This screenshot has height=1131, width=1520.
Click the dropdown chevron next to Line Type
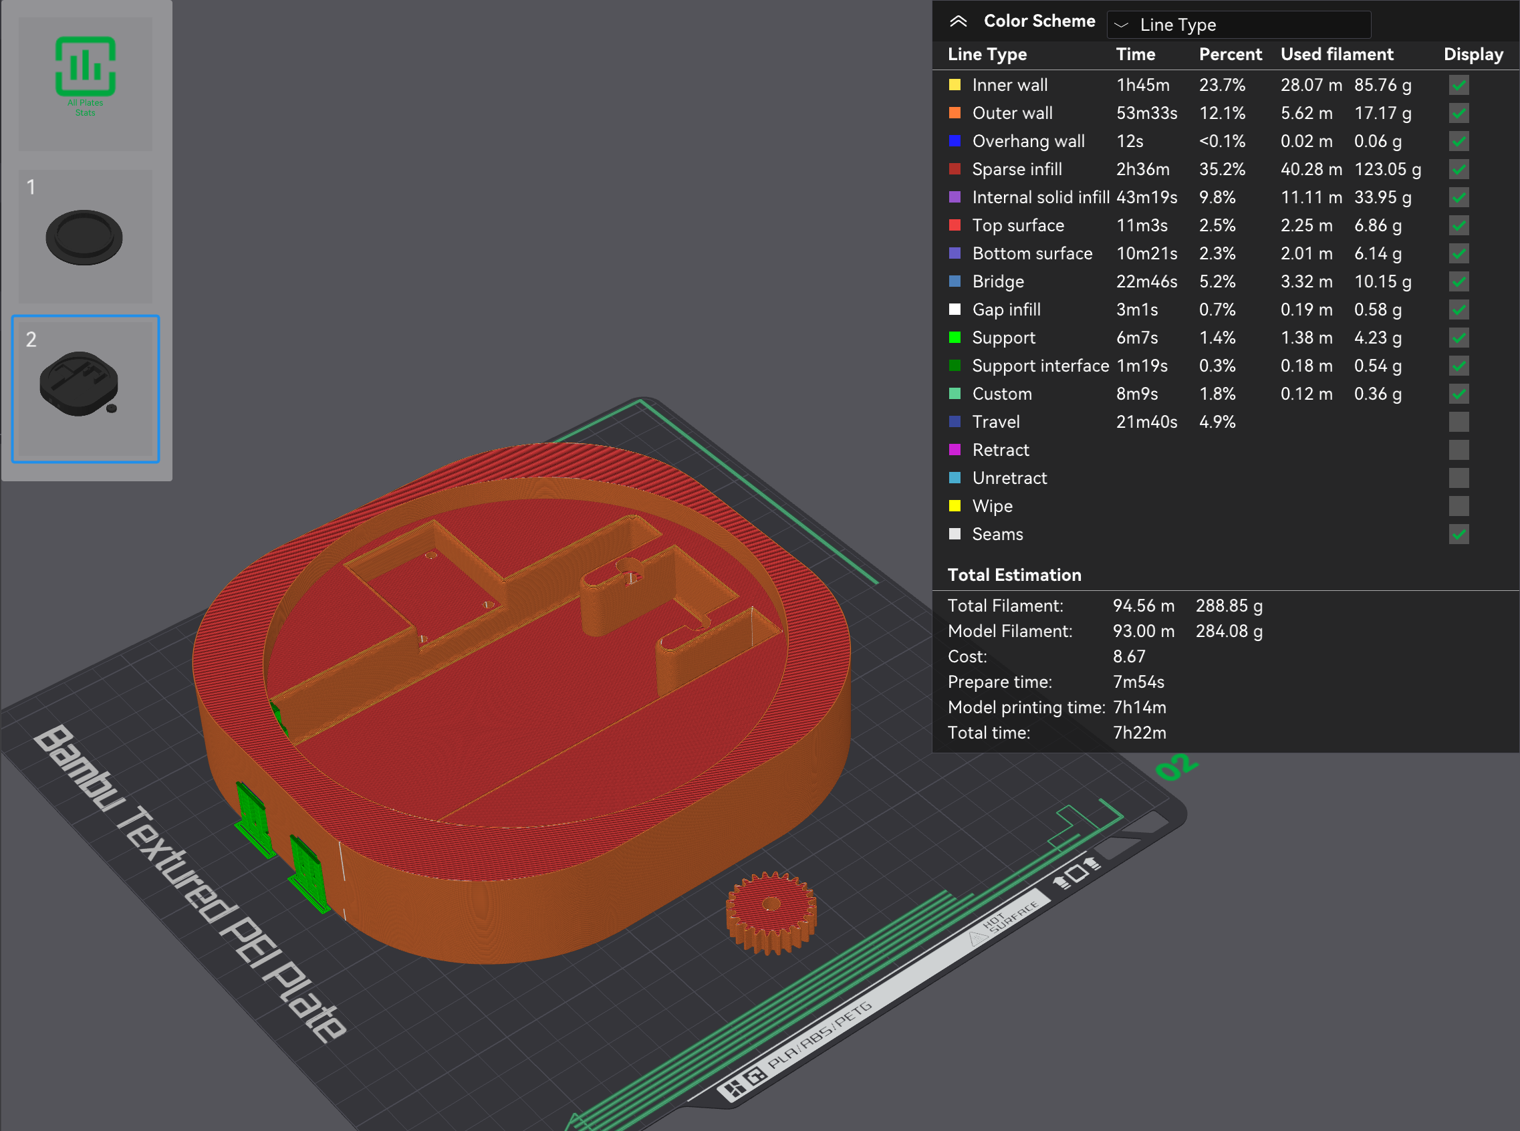[1123, 25]
